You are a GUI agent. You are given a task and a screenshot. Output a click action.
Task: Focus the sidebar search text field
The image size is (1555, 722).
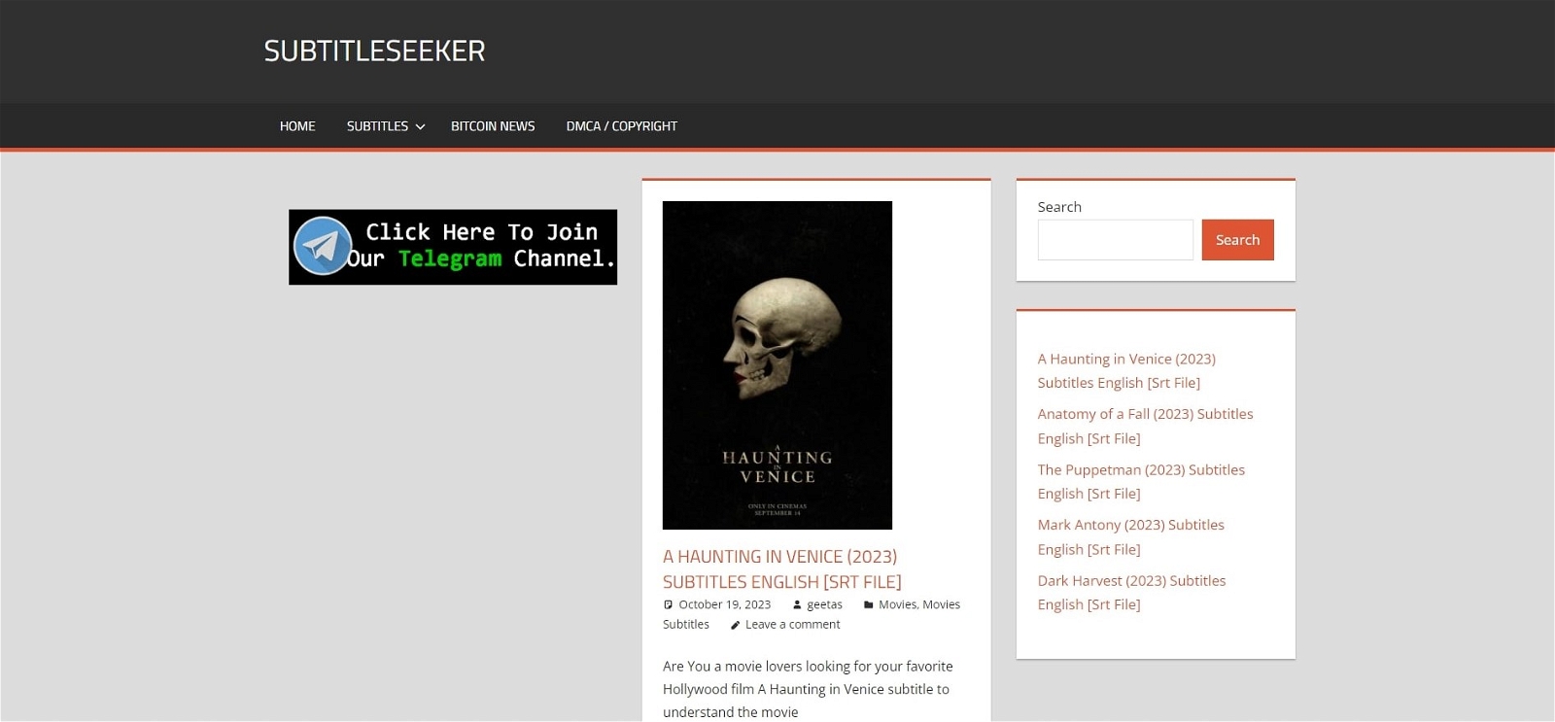(1115, 240)
